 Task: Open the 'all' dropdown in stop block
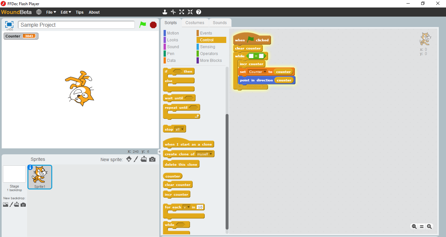pyautogui.click(x=180, y=129)
